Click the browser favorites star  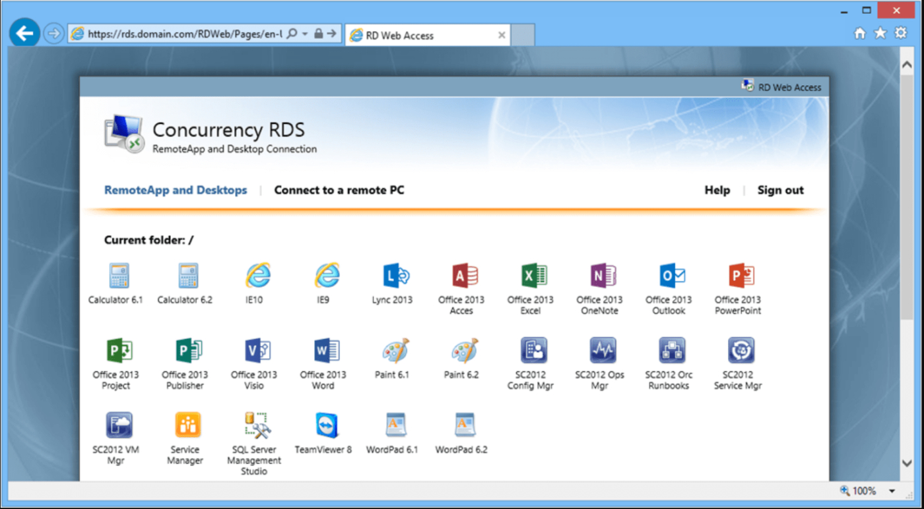[x=881, y=32]
